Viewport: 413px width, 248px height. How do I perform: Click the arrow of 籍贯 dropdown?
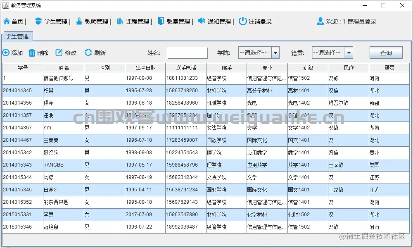349,53
